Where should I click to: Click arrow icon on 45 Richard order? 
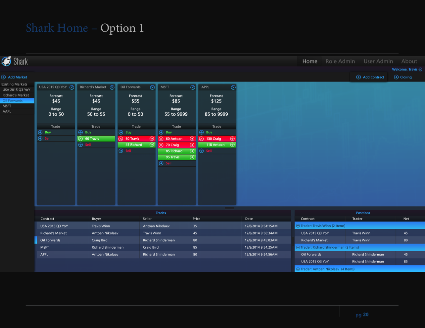coord(152,145)
